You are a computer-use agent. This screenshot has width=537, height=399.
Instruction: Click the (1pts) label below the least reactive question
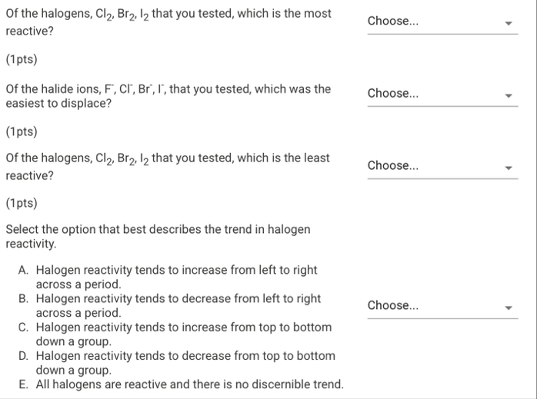(22, 203)
